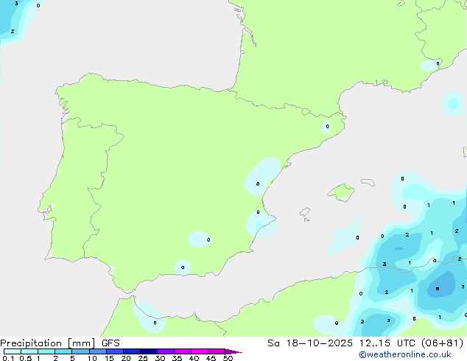Pick the 25–30 mm navy legend swatch
467x361 pixels.
pyautogui.click(x=149, y=351)
